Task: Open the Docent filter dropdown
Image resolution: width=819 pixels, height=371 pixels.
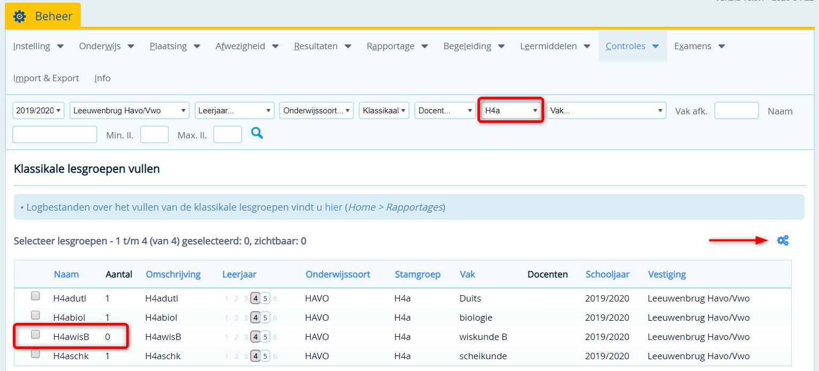Action: point(445,111)
